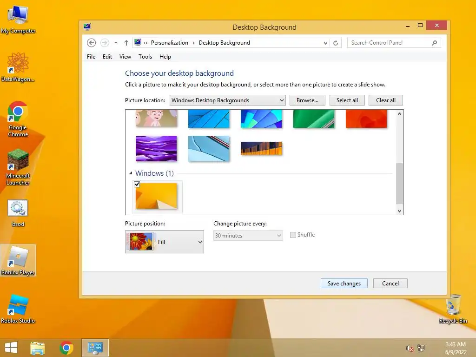476x357 pixels.
Task: Open the File menu
Action: (x=91, y=57)
